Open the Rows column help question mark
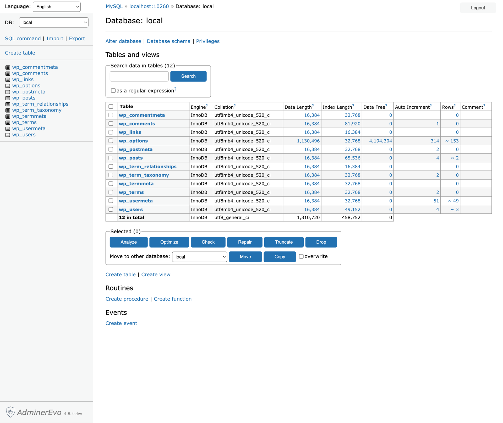Viewport: 503px width, 423px height. (455, 106)
